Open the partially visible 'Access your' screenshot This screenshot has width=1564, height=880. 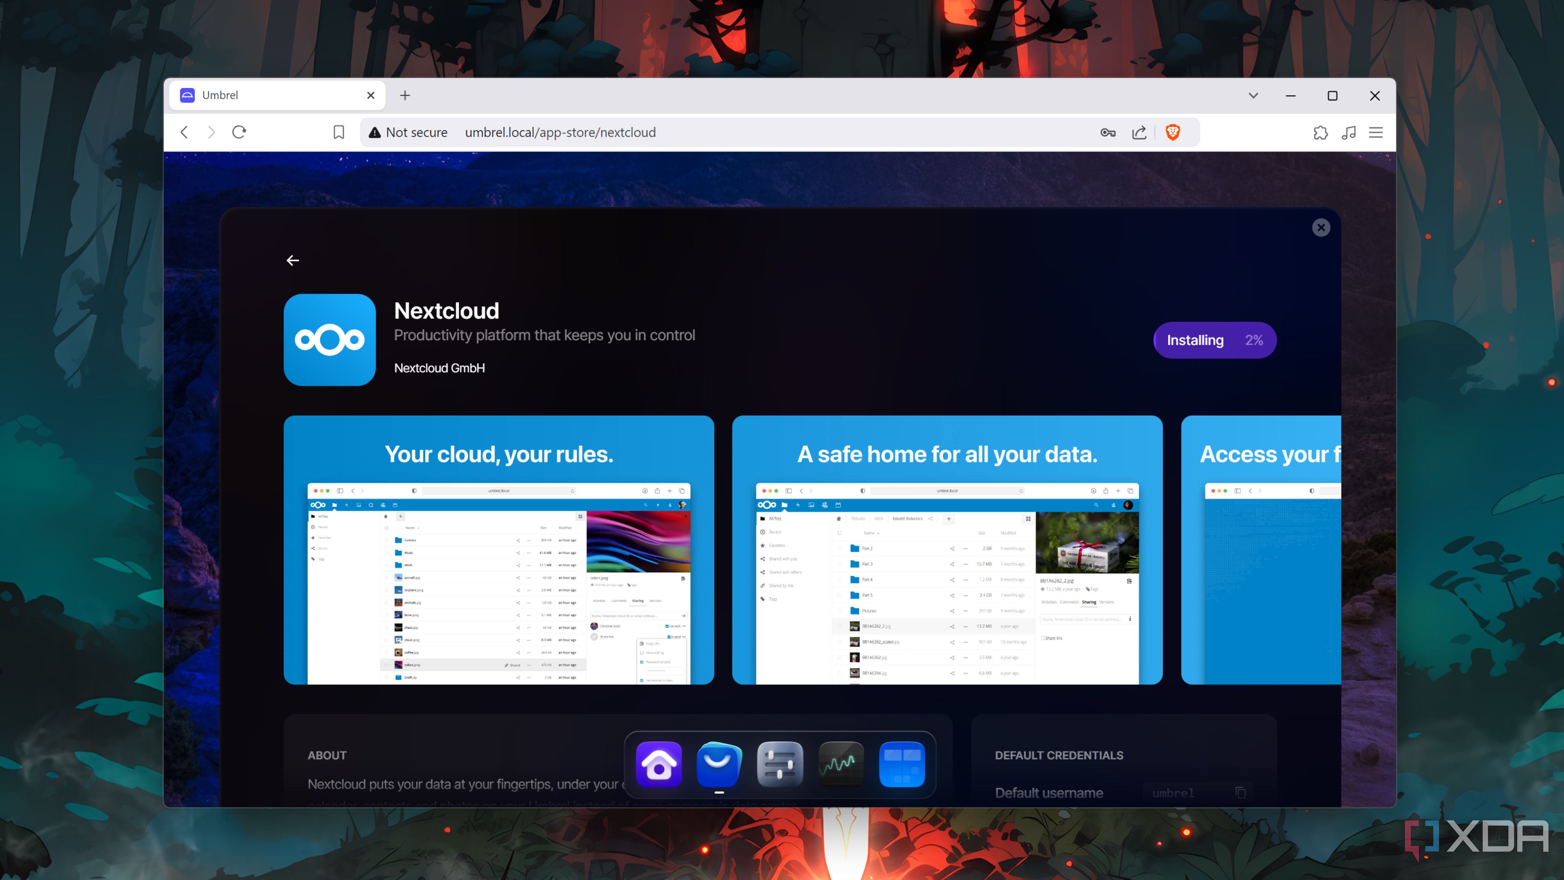(x=1261, y=550)
